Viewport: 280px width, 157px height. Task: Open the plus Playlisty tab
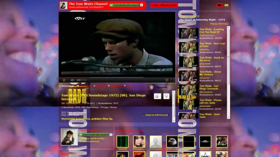coord(114,86)
